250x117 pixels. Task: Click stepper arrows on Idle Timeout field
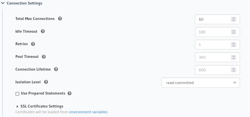click(x=233, y=32)
